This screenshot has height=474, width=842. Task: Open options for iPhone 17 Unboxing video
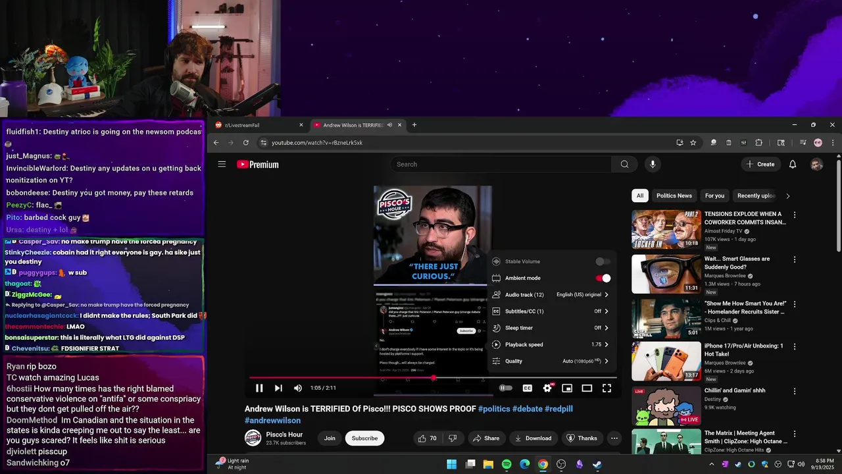point(795,346)
